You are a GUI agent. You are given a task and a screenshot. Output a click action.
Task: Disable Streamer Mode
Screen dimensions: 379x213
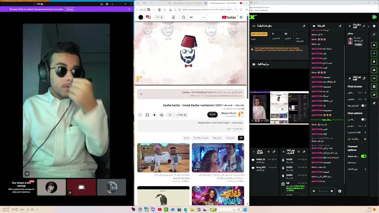[70, 9]
